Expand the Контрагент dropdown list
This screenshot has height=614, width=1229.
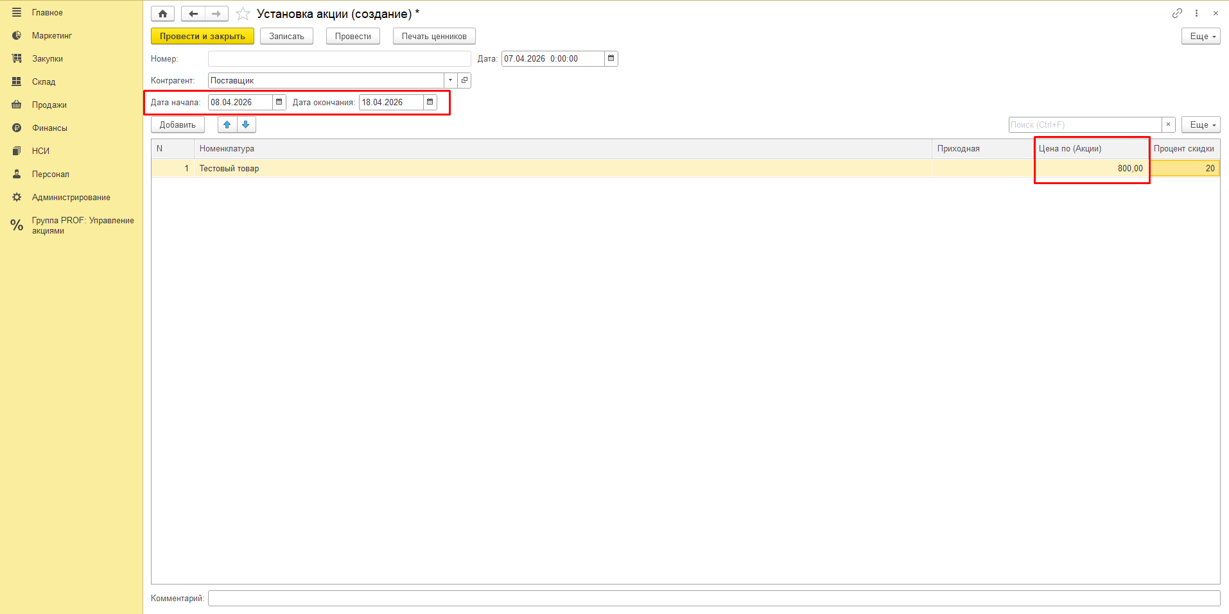[450, 80]
